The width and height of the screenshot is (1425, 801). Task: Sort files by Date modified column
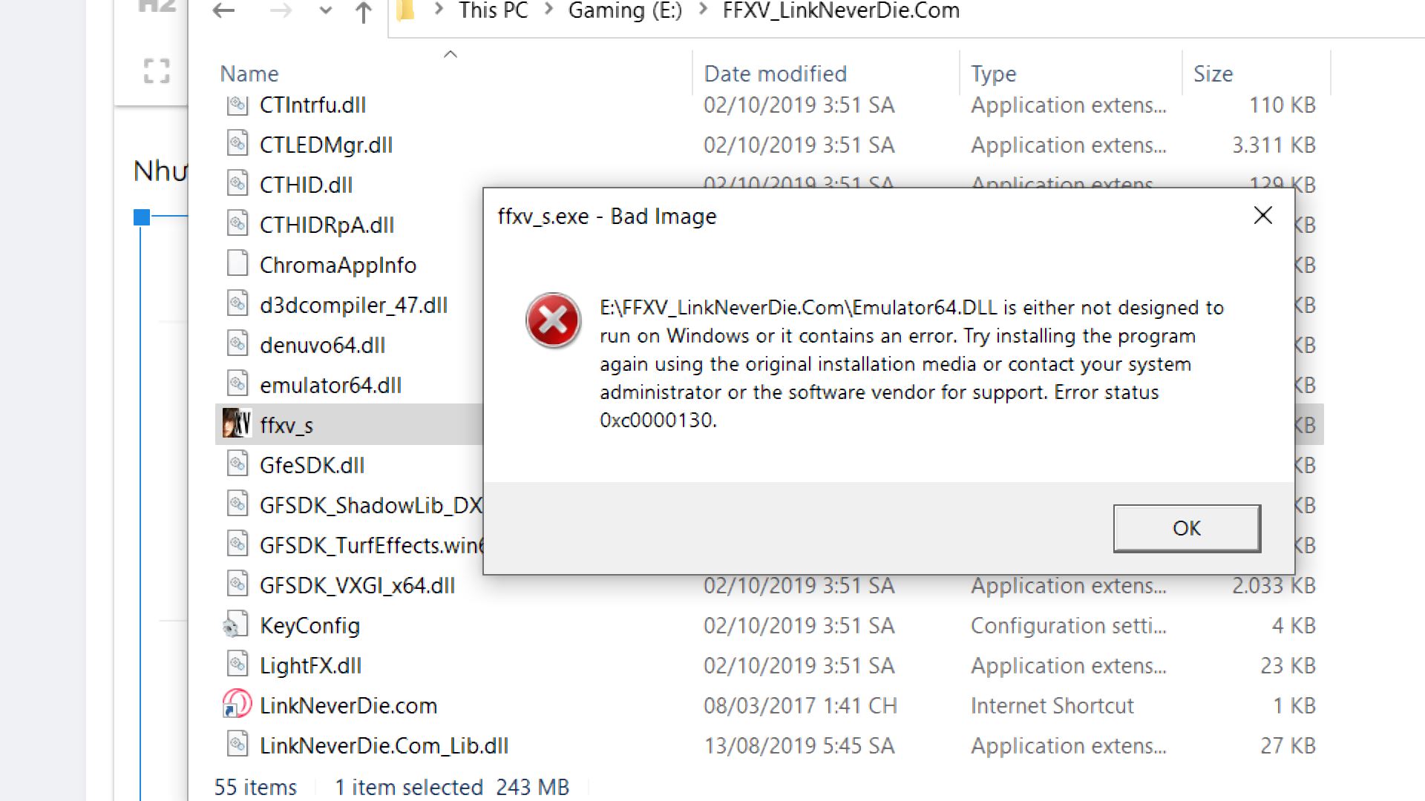tap(775, 73)
